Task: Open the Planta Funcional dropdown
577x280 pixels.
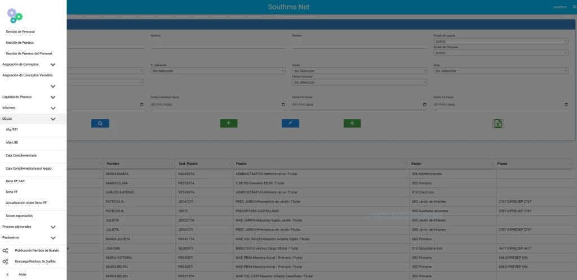Action: coord(359,83)
